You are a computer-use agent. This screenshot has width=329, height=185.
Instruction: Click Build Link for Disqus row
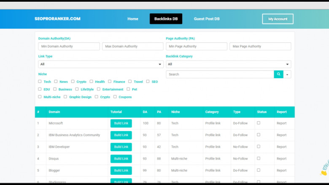tap(121, 159)
